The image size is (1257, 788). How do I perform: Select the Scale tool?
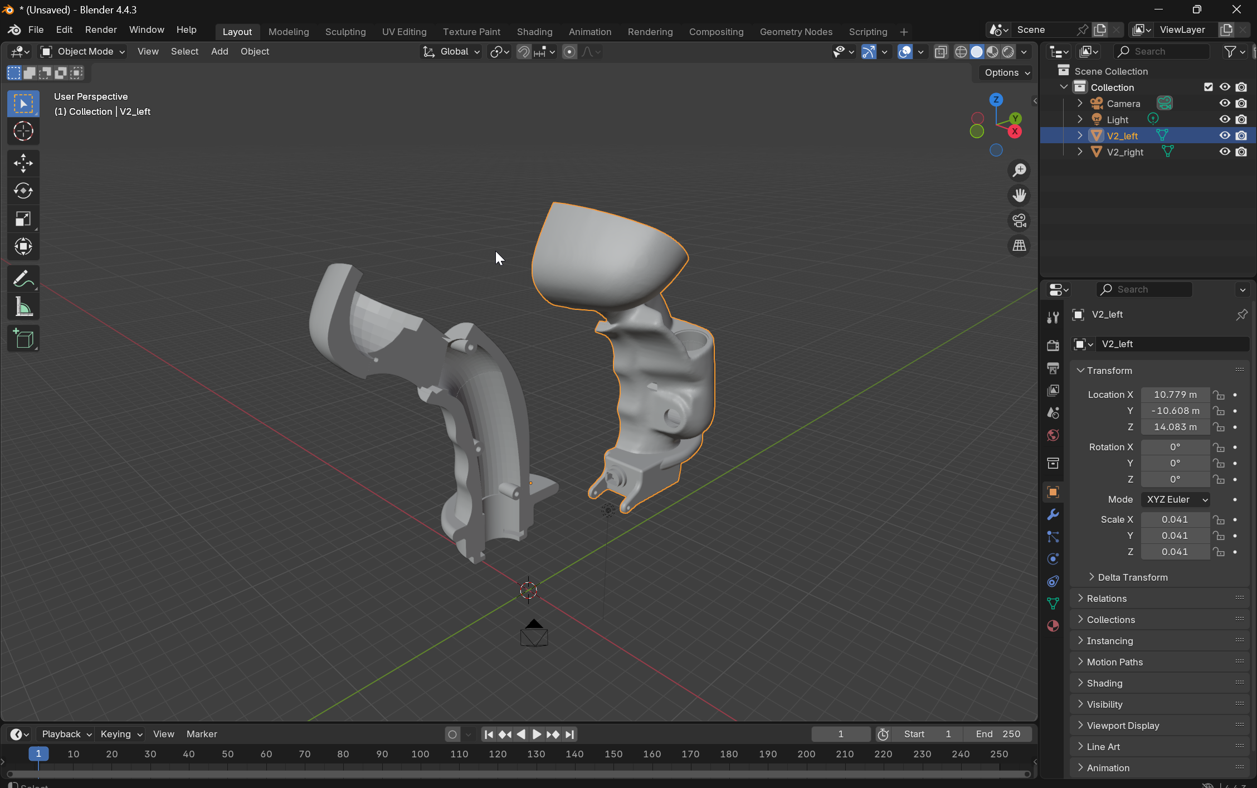click(23, 219)
